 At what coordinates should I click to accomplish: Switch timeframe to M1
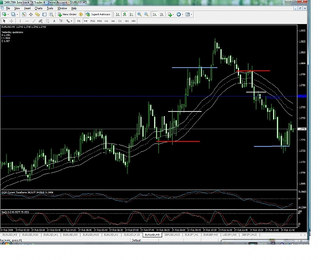(78, 21)
